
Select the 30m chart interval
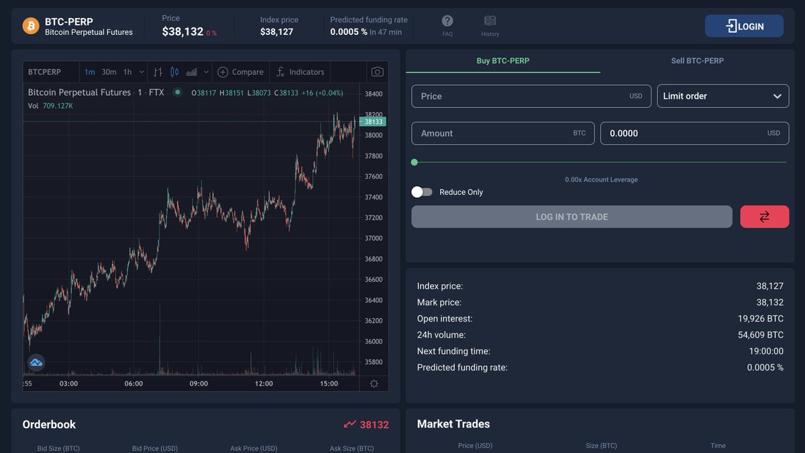[x=109, y=72]
